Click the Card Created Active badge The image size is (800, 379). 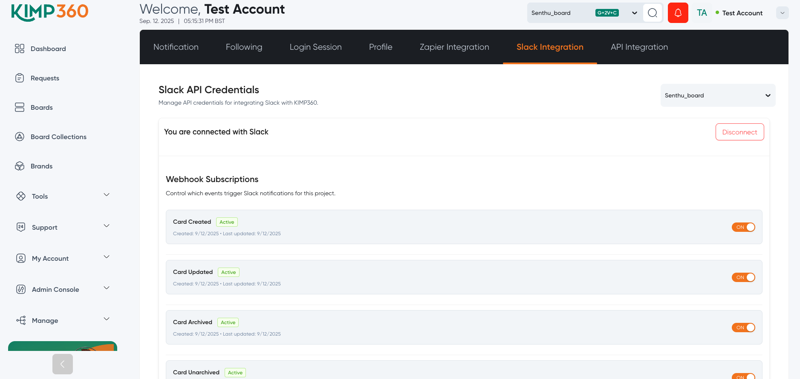coord(227,222)
